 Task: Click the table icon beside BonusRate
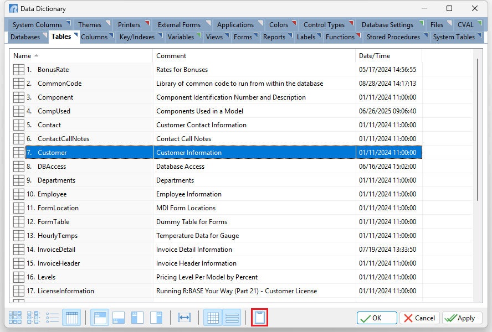[18, 69]
